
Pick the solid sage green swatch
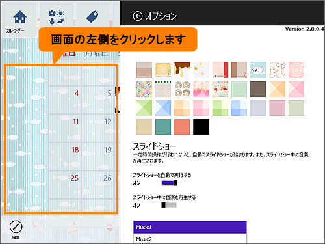(x=296, y=108)
